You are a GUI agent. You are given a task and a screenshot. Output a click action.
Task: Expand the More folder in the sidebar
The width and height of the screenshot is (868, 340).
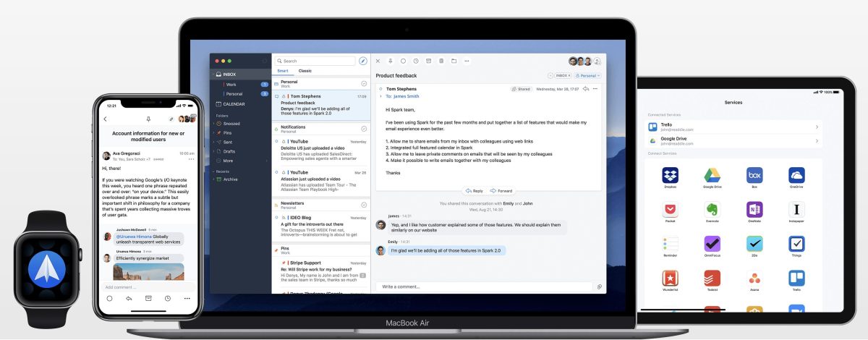[229, 161]
